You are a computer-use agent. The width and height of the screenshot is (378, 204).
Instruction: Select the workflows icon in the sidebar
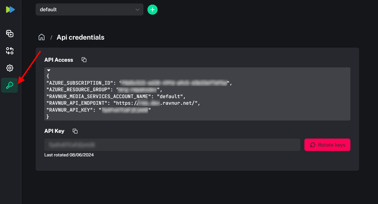coord(9,51)
